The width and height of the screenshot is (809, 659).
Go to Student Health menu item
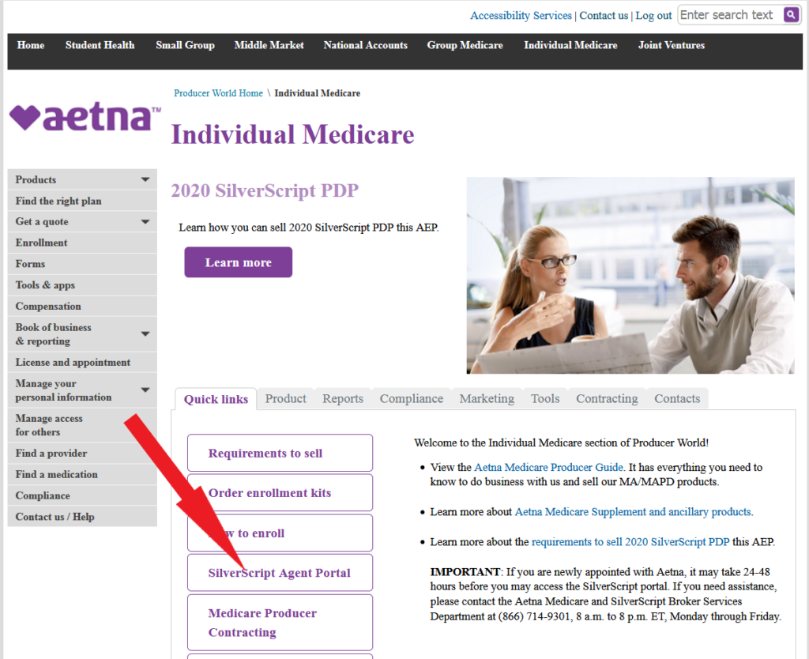(x=100, y=45)
